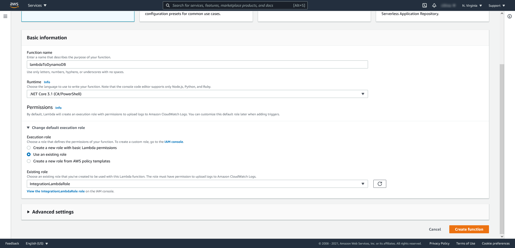
Task: View the IntegrationLambdaRole role link
Action: pyautogui.click(x=56, y=191)
